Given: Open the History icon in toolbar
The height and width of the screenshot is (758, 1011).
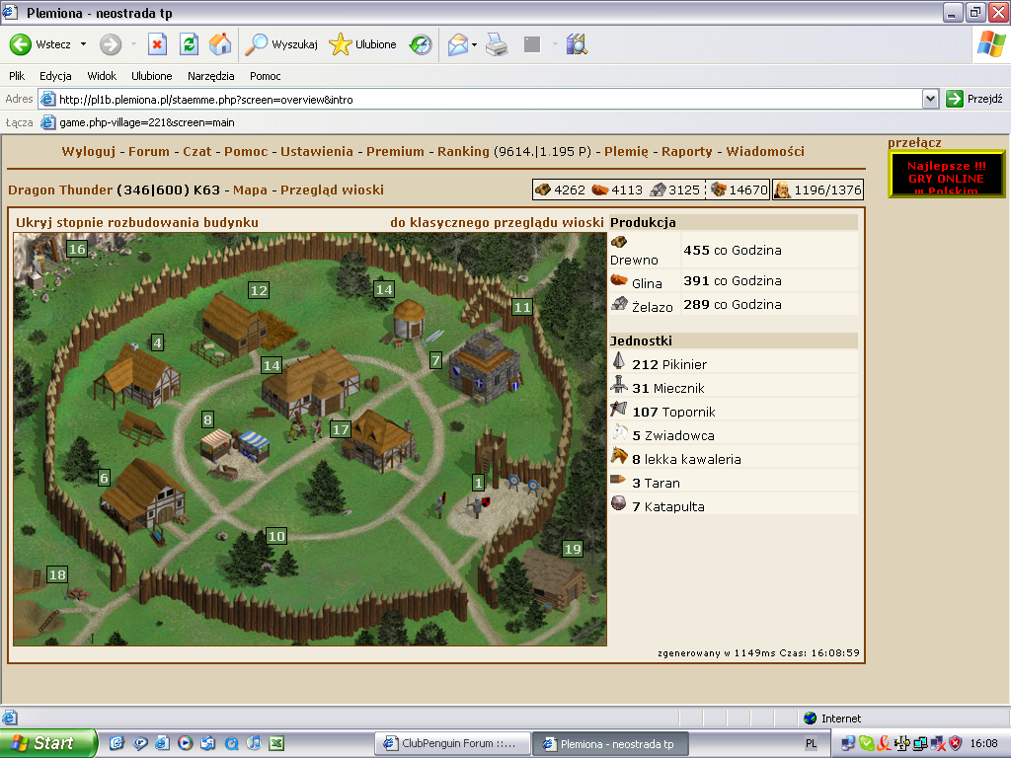Looking at the screenshot, I should tap(422, 44).
